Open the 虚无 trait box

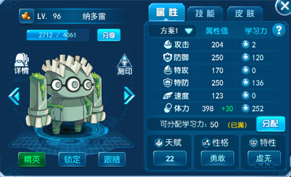coord(264,158)
